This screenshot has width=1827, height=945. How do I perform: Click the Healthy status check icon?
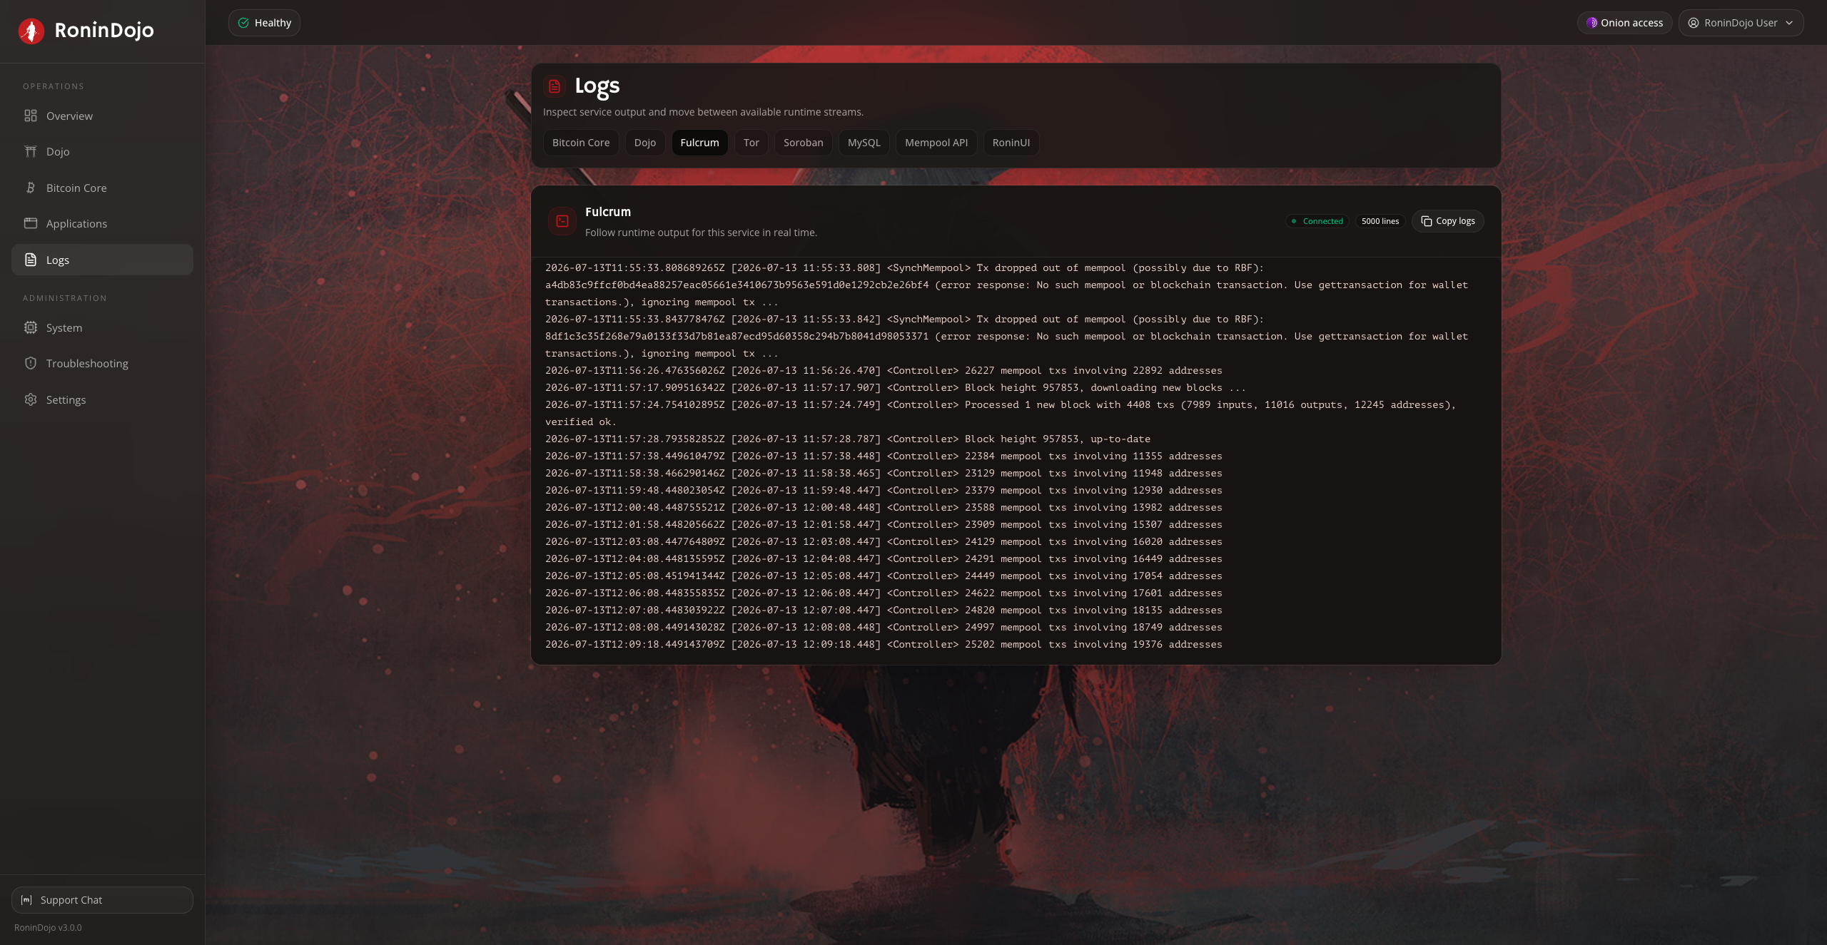[243, 23]
